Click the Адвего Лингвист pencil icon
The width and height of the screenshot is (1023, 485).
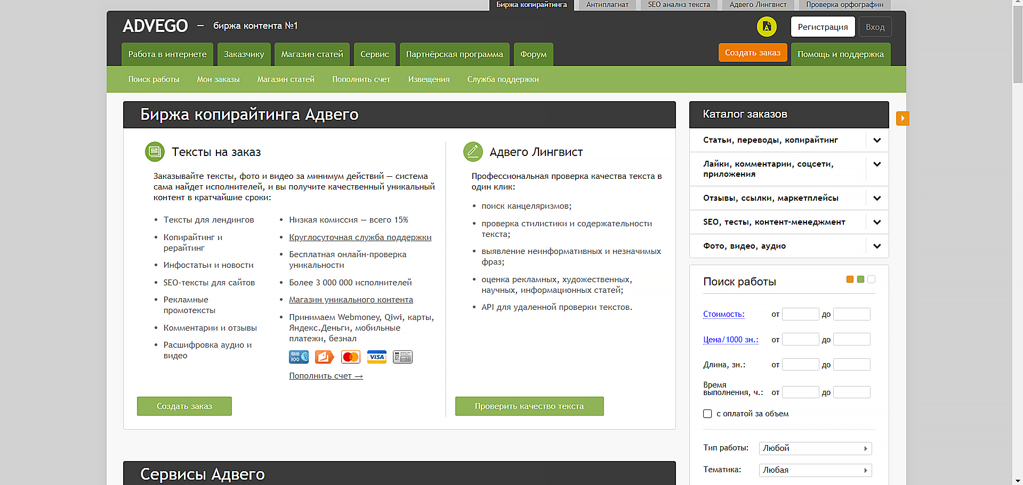[x=473, y=152]
